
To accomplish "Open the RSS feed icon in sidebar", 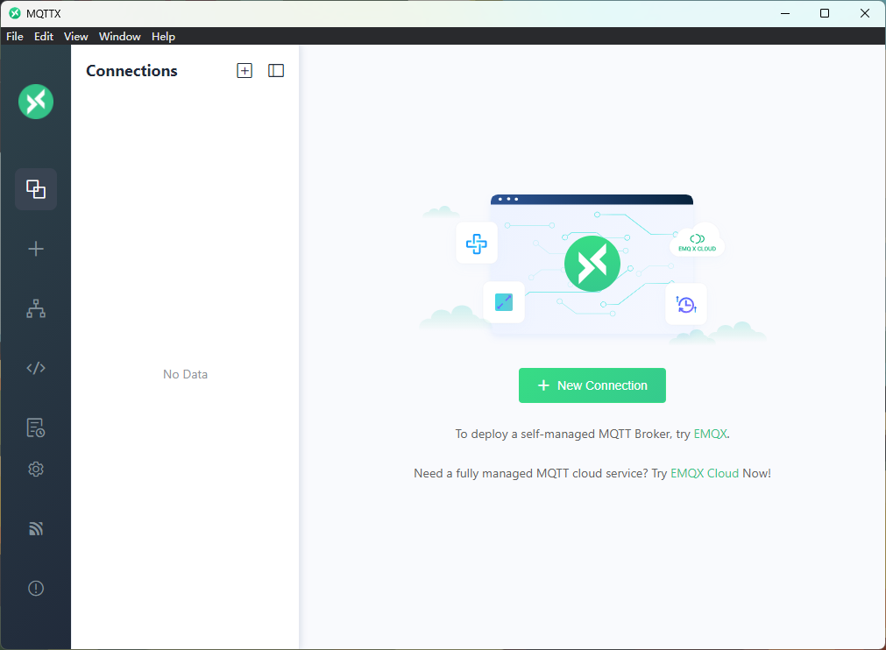I will coord(36,529).
